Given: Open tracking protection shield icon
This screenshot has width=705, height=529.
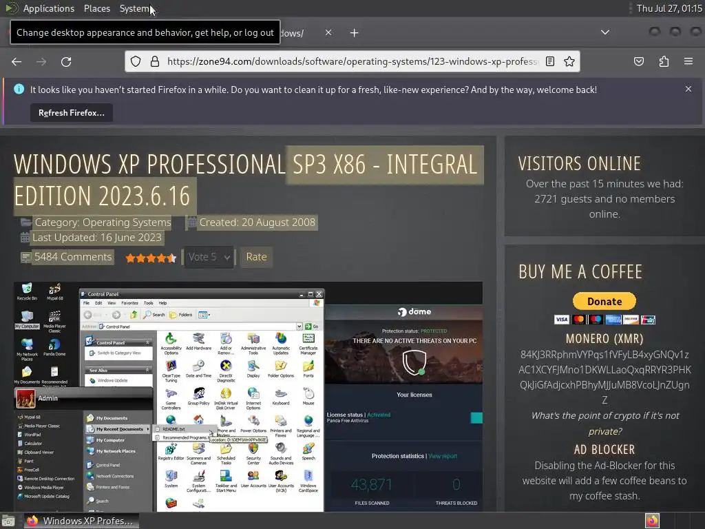Looking at the screenshot, I should tap(136, 61).
